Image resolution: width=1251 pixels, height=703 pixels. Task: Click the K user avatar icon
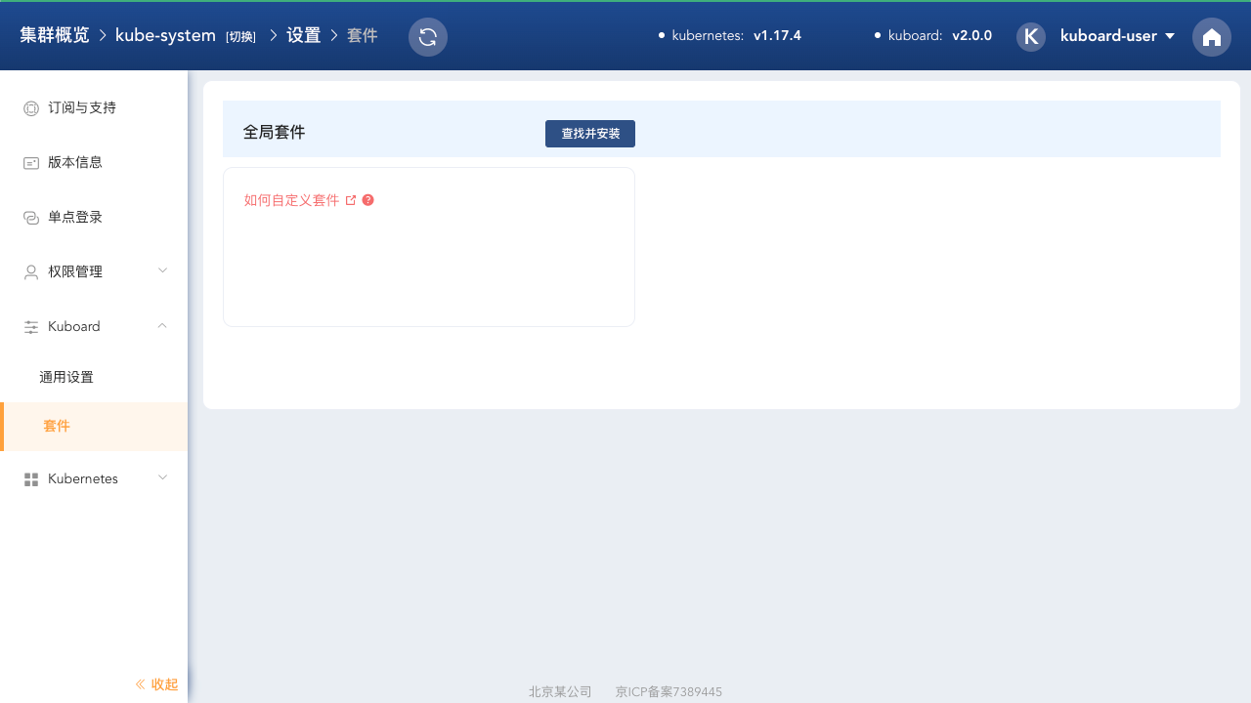[1030, 37]
